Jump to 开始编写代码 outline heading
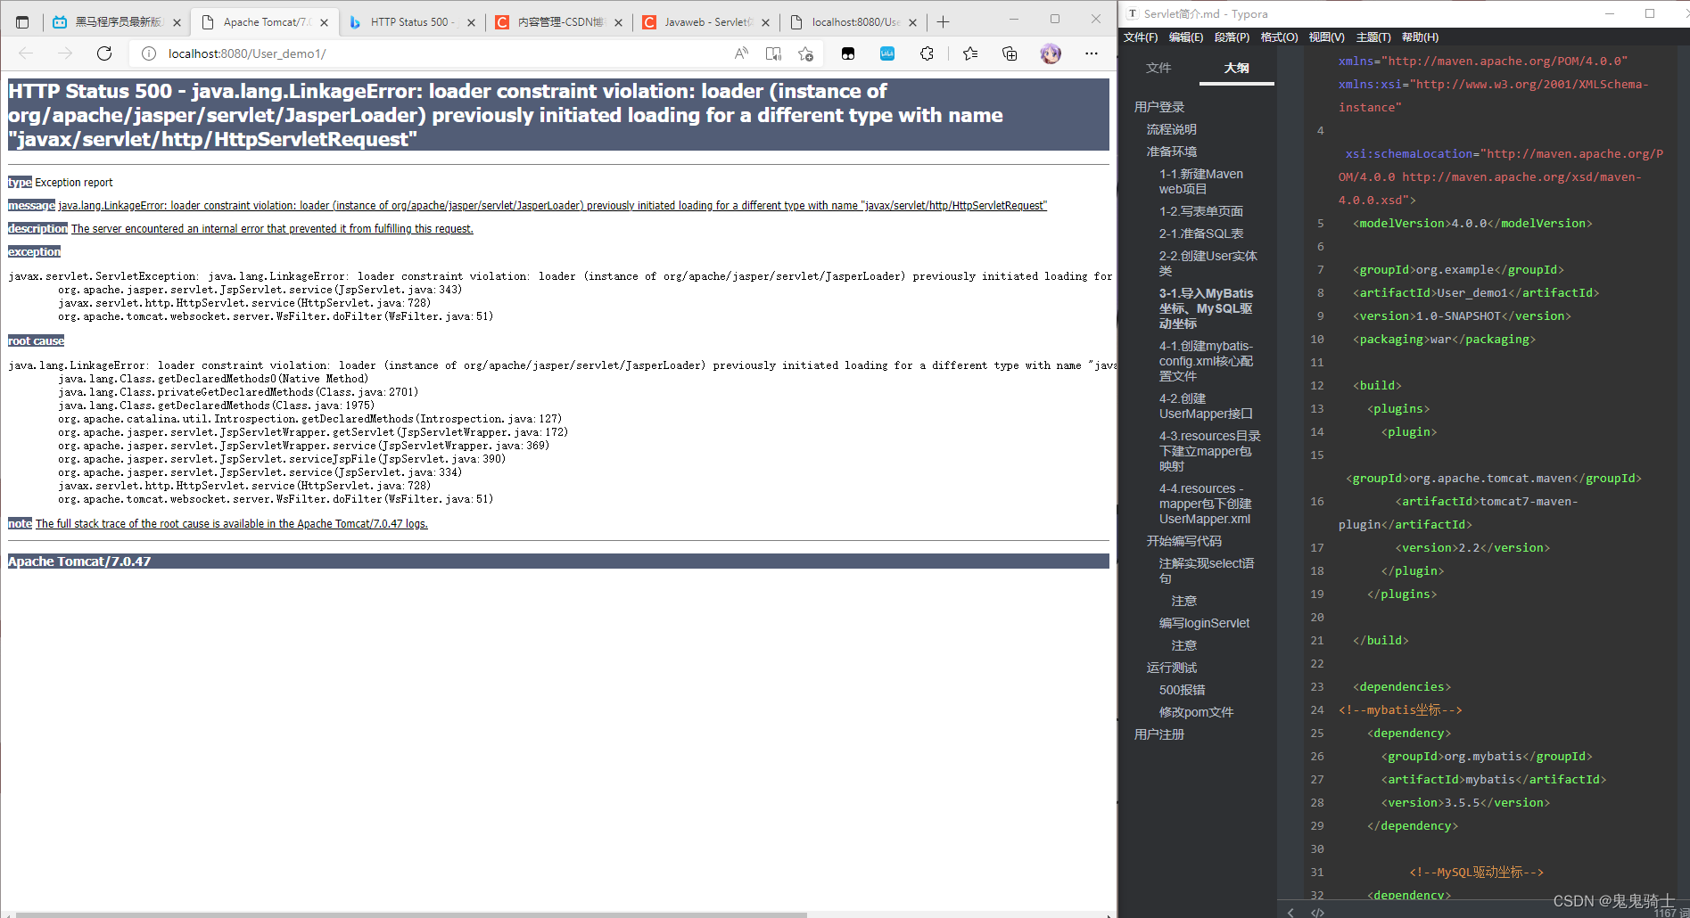Image resolution: width=1690 pixels, height=918 pixels. tap(1184, 541)
